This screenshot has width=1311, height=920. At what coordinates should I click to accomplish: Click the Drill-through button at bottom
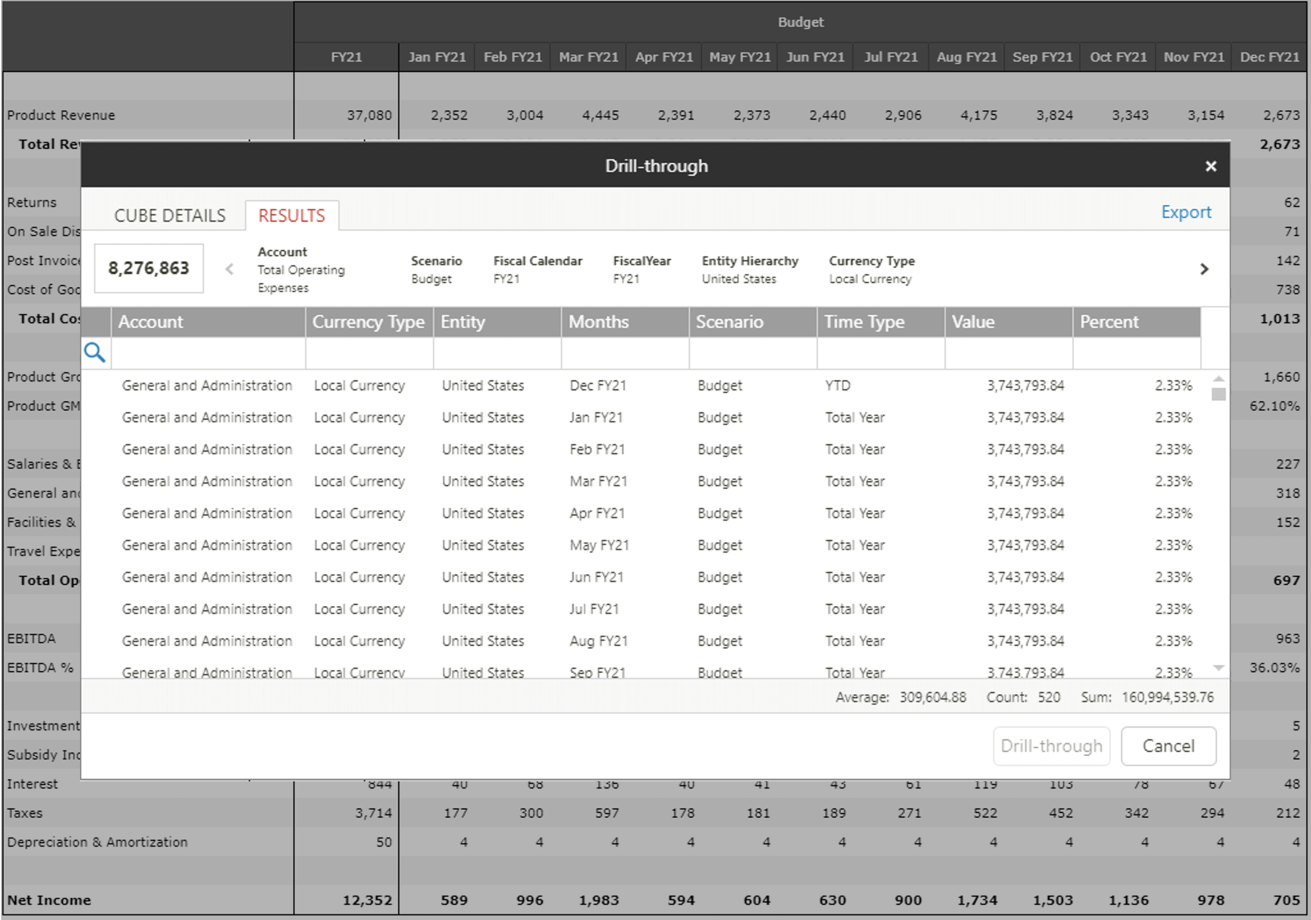point(1051,745)
